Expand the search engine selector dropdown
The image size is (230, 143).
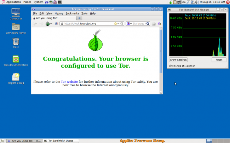[131, 24]
